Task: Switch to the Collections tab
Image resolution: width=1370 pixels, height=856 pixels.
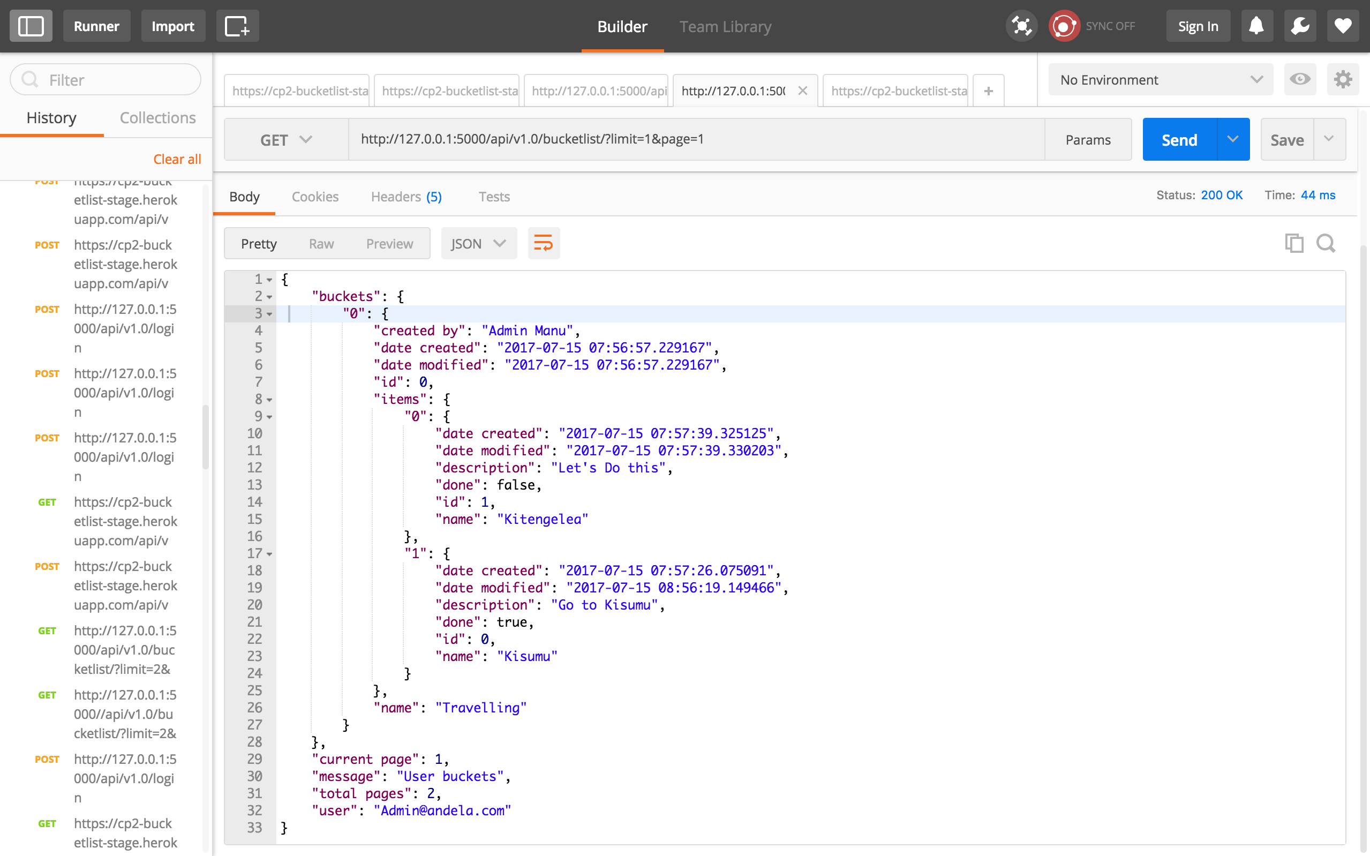Action: tap(157, 118)
